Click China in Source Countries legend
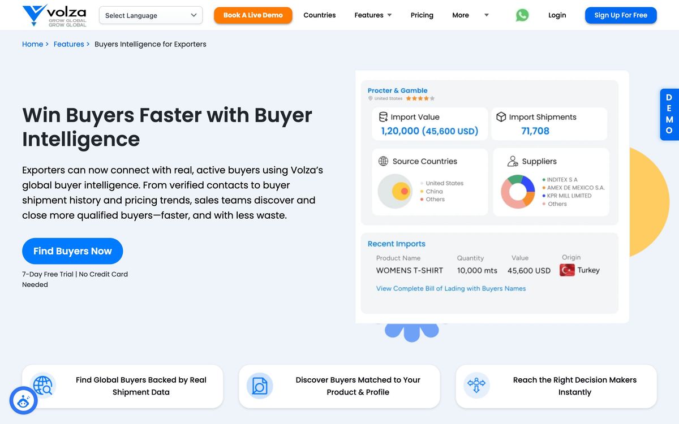Viewport: 679px width, 424px height. click(431, 192)
